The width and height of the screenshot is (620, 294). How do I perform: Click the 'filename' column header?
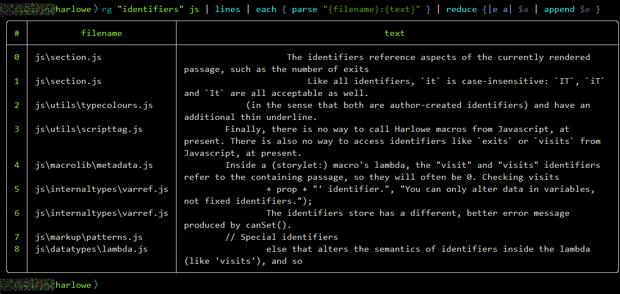tap(102, 33)
